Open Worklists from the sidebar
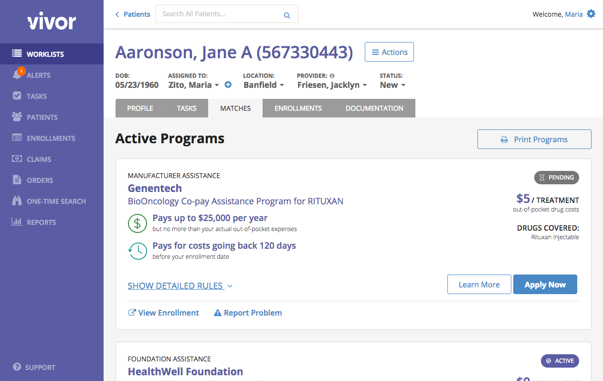Viewport: 603px width, 381px height. 52,54
